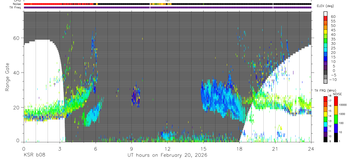Click the ELEV colorbar tick label 45
The width and height of the screenshot is (350, 161).
pos(333,30)
